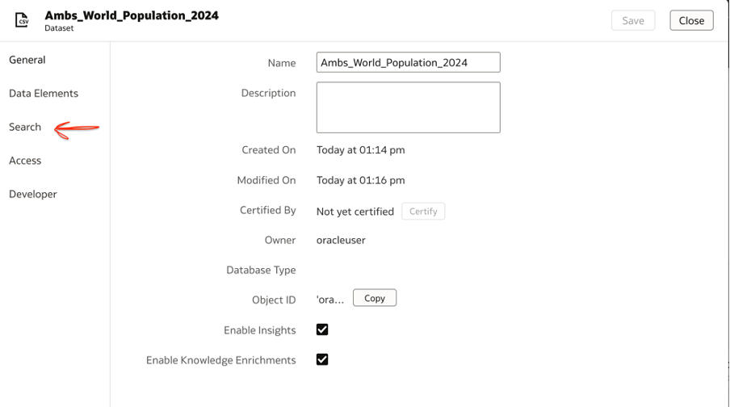Select the Developer tab
Image resolution: width=730 pixels, height=407 pixels.
32,194
